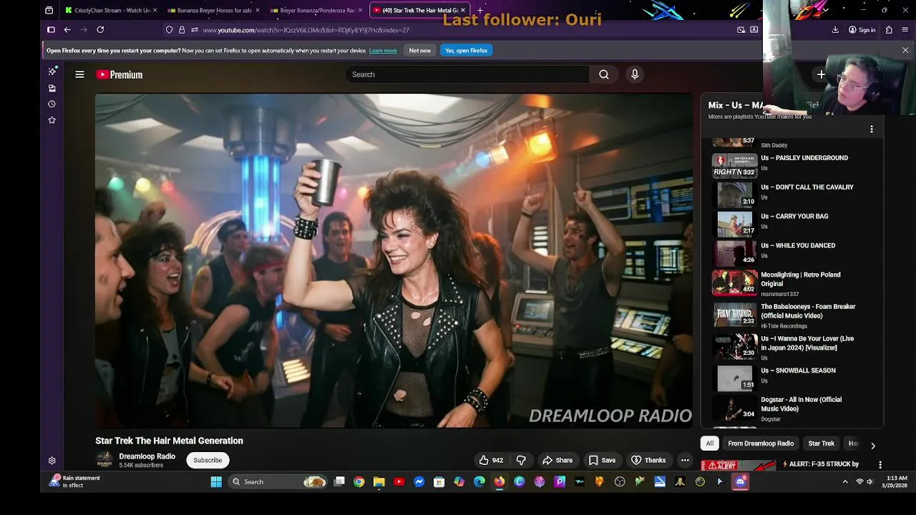The height and width of the screenshot is (515, 916).
Task: Click the Subscribe button
Action: (x=208, y=460)
